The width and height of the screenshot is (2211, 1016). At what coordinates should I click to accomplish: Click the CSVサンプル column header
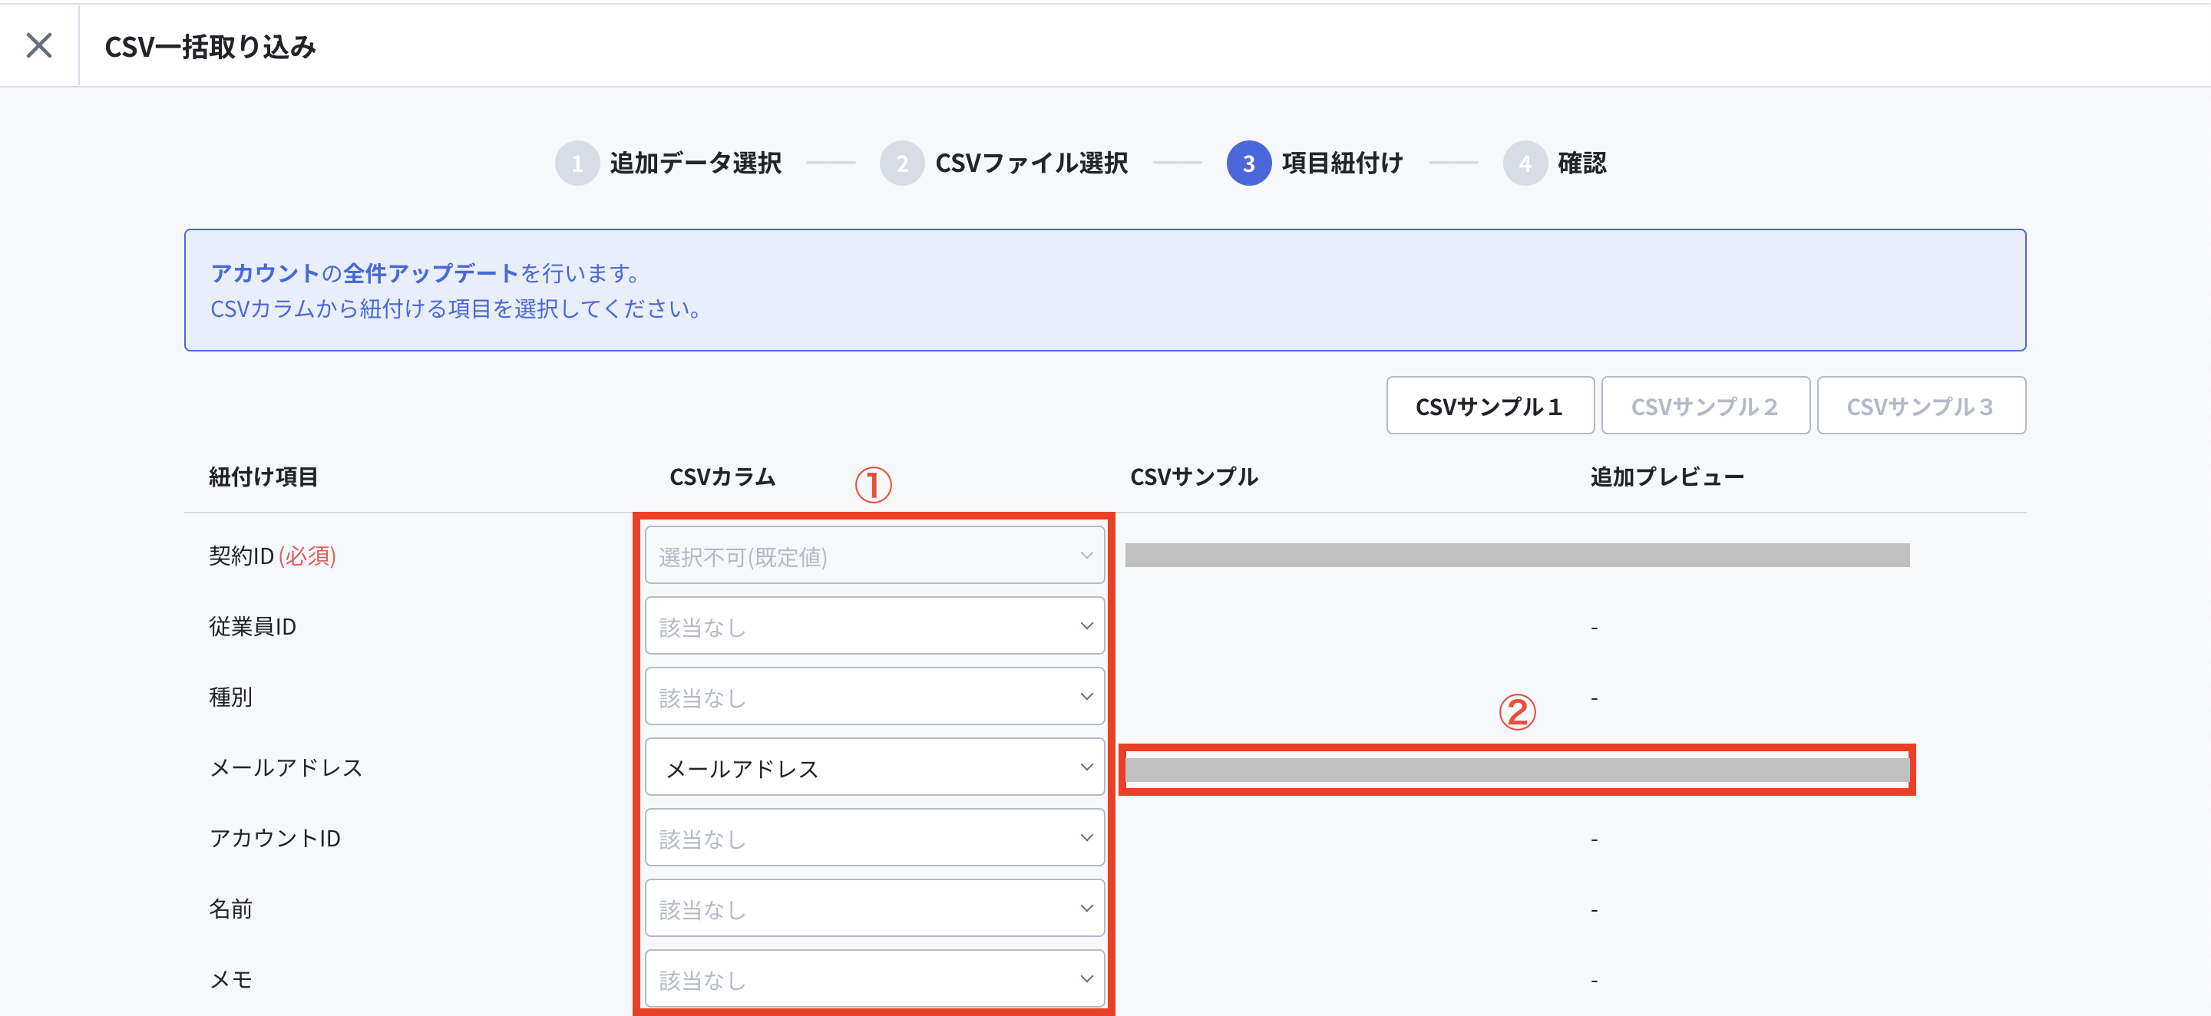pyautogui.click(x=1194, y=477)
